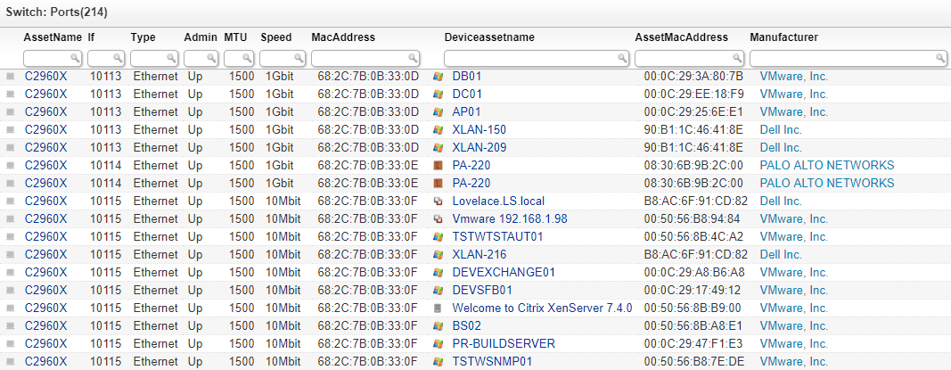Open the DEVEXCHANGE01 device link

coord(504,272)
